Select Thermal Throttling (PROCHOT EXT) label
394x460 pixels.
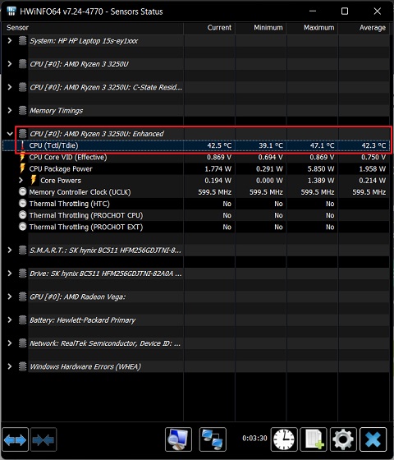[x=86, y=227]
